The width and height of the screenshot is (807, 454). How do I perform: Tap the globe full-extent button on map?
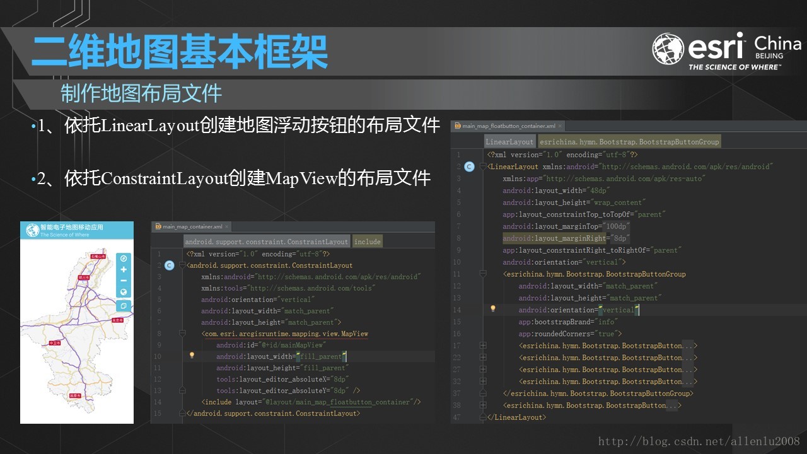click(x=124, y=293)
